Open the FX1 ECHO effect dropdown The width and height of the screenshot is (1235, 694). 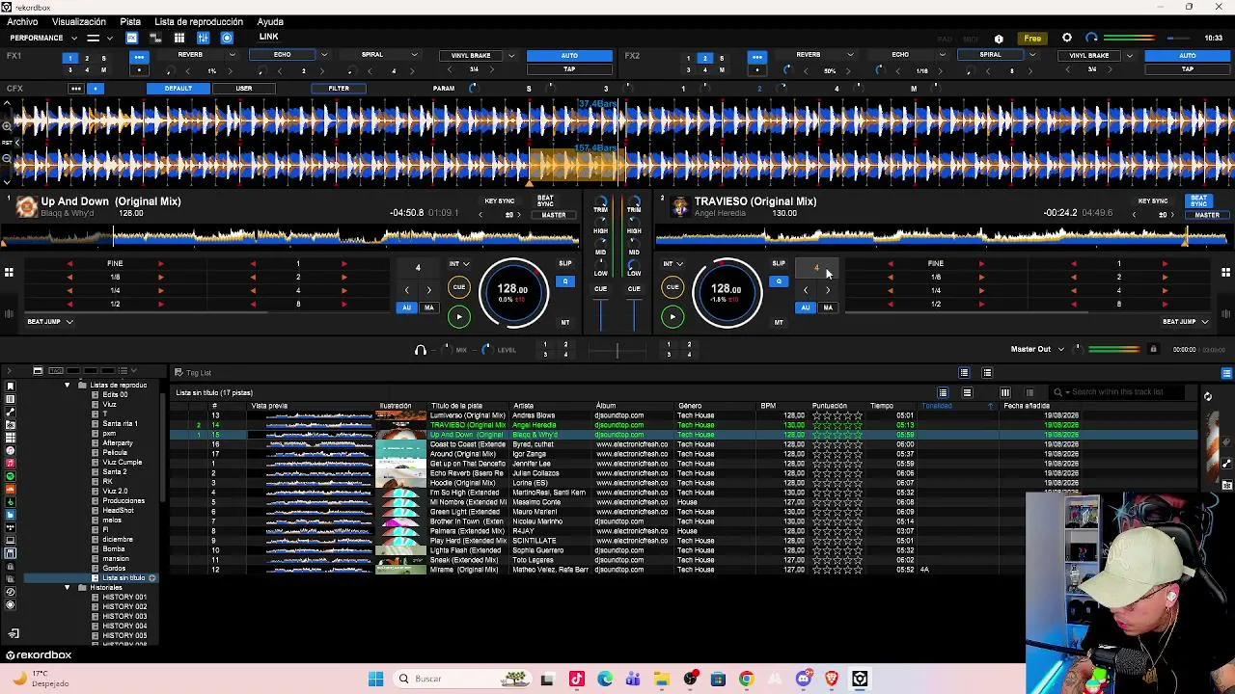click(323, 55)
